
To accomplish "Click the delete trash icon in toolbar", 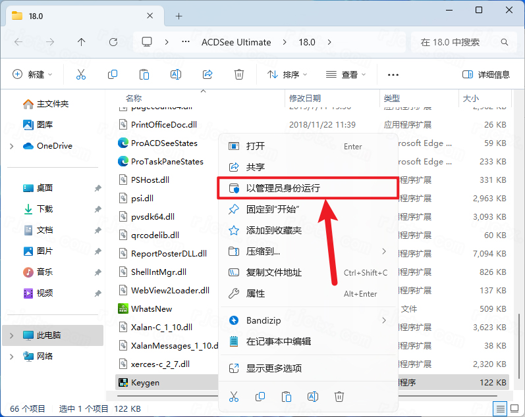I will pos(239,74).
